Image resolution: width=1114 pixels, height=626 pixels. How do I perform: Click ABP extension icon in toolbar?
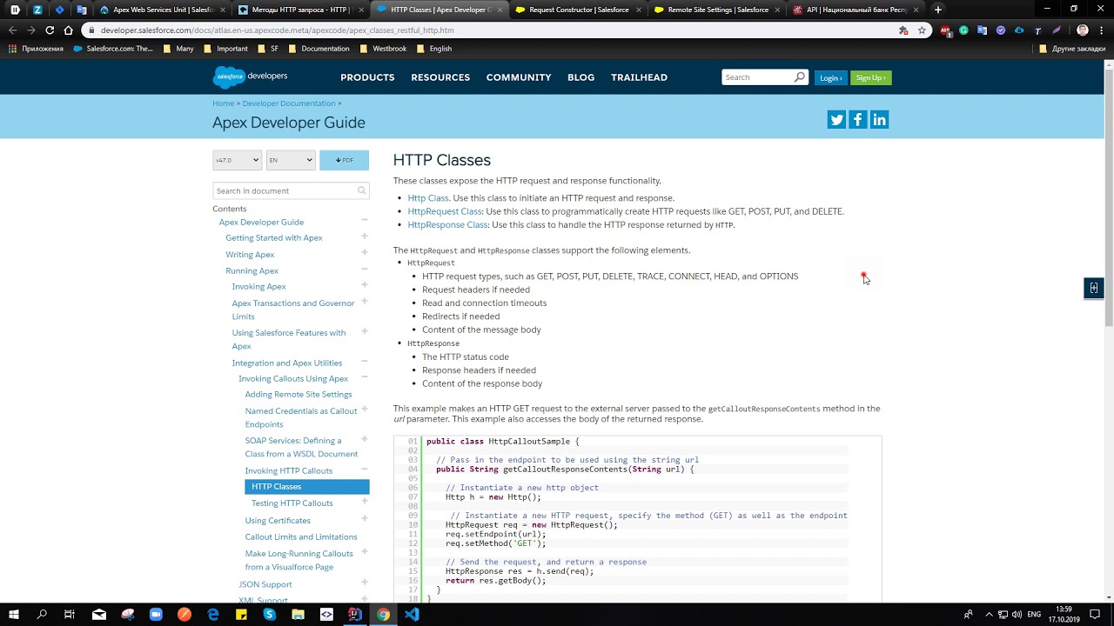coord(946,30)
